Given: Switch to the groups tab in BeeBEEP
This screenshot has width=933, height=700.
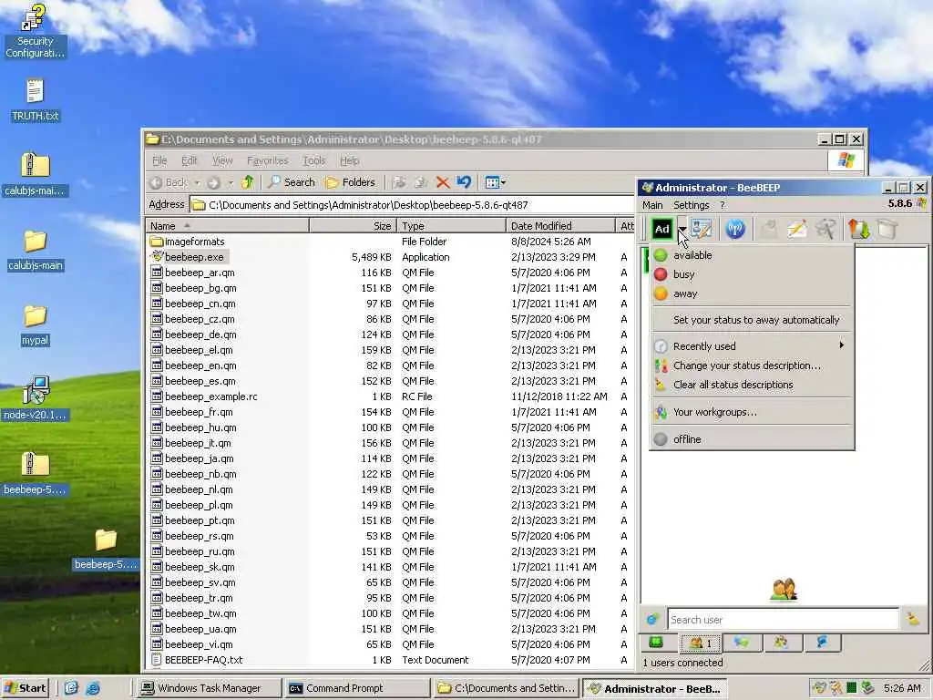Looking at the screenshot, I should [781, 643].
